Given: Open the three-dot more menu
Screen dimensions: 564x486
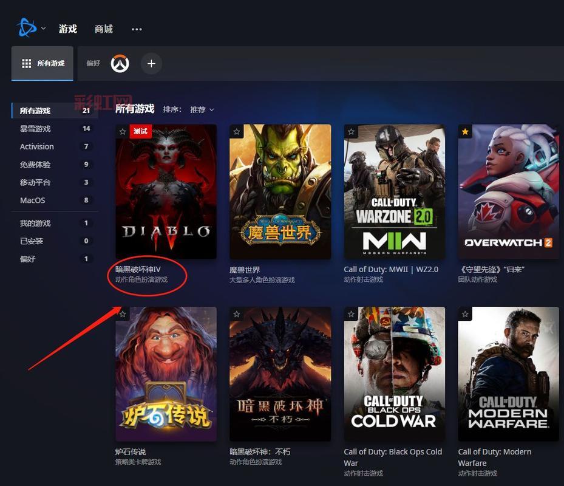Looking at the screenshot, I should (x=137, y=29).
